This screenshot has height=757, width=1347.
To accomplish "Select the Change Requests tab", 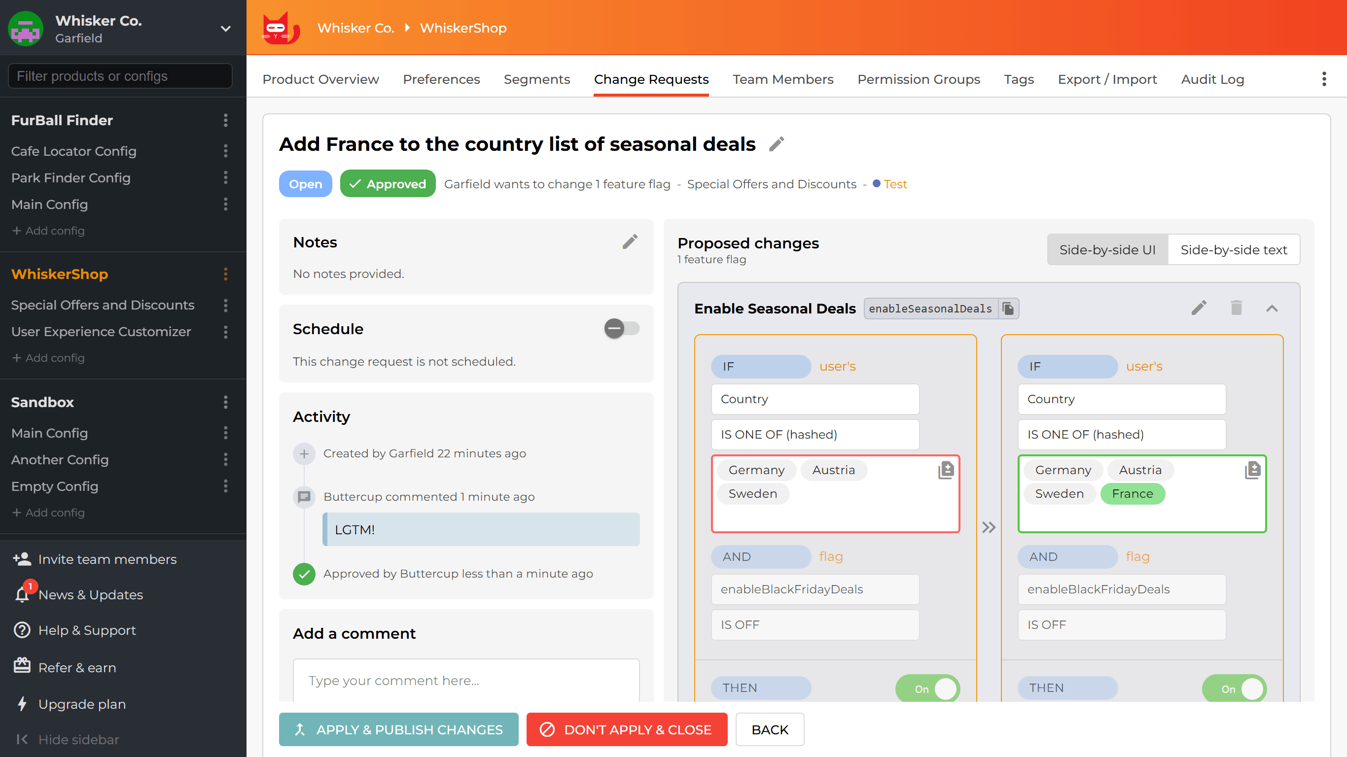I will (651, 79).
